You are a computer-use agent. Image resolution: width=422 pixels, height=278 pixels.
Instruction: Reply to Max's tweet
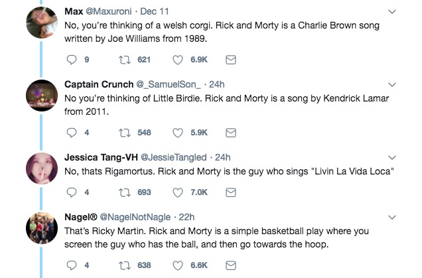73,60
